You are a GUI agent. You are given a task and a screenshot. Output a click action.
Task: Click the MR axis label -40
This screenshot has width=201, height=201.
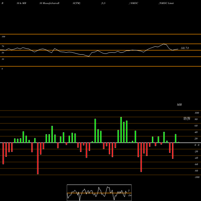(x=196, y=158)
